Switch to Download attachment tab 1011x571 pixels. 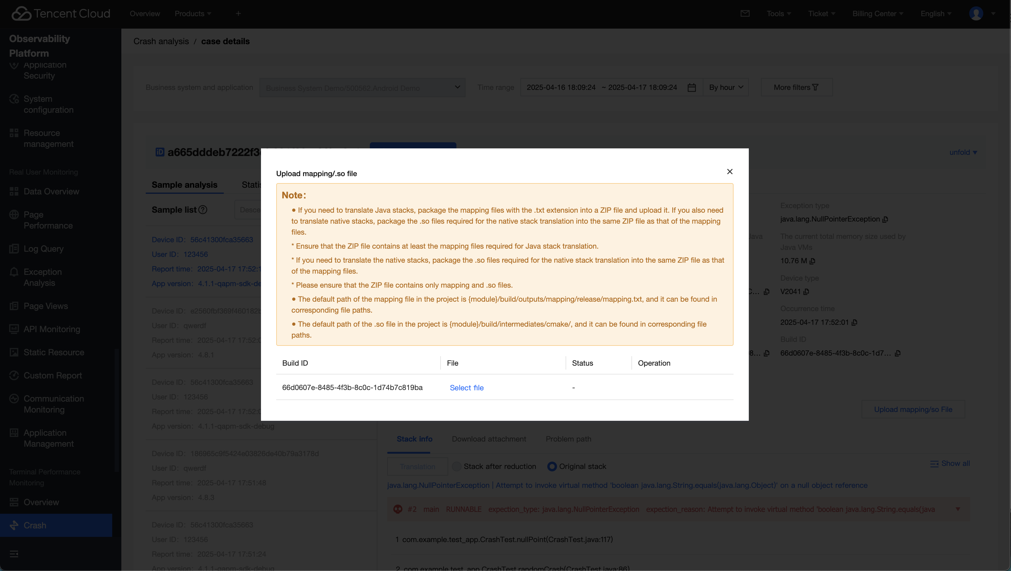click(489, 439)
